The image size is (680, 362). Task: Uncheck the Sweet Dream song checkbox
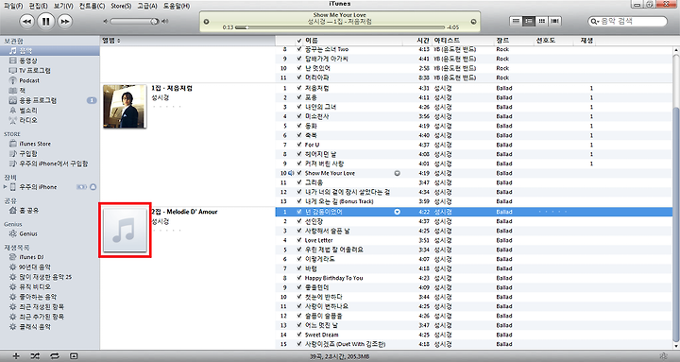(x=298, y=336)
